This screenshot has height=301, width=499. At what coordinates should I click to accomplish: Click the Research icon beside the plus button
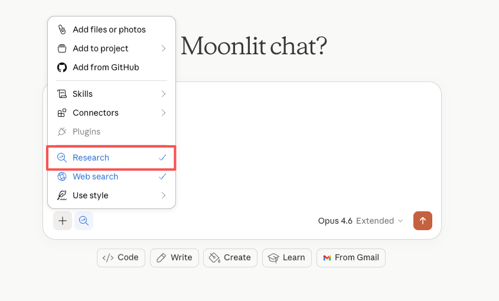84,221
